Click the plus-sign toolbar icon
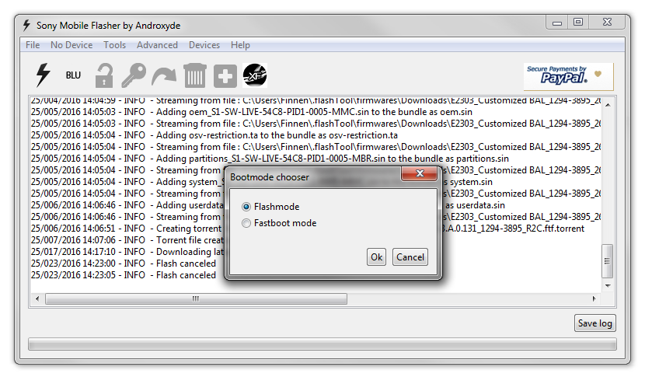 (x=225, y=75)
